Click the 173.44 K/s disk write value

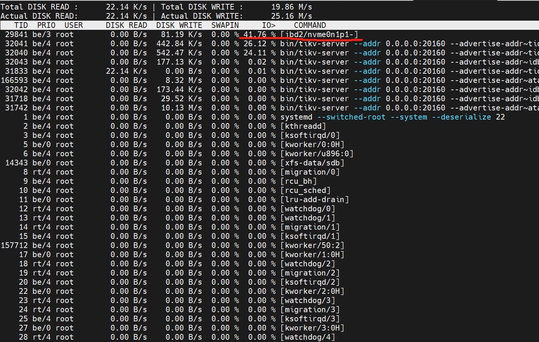tap(179, 89)
